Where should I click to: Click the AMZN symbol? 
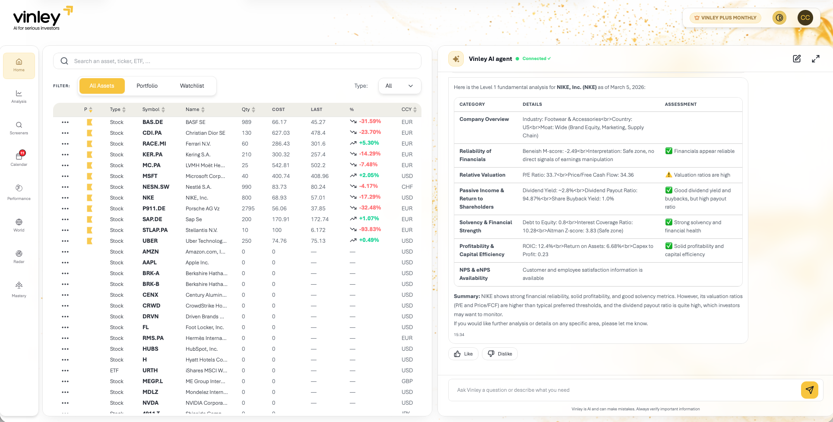[151, 252]
